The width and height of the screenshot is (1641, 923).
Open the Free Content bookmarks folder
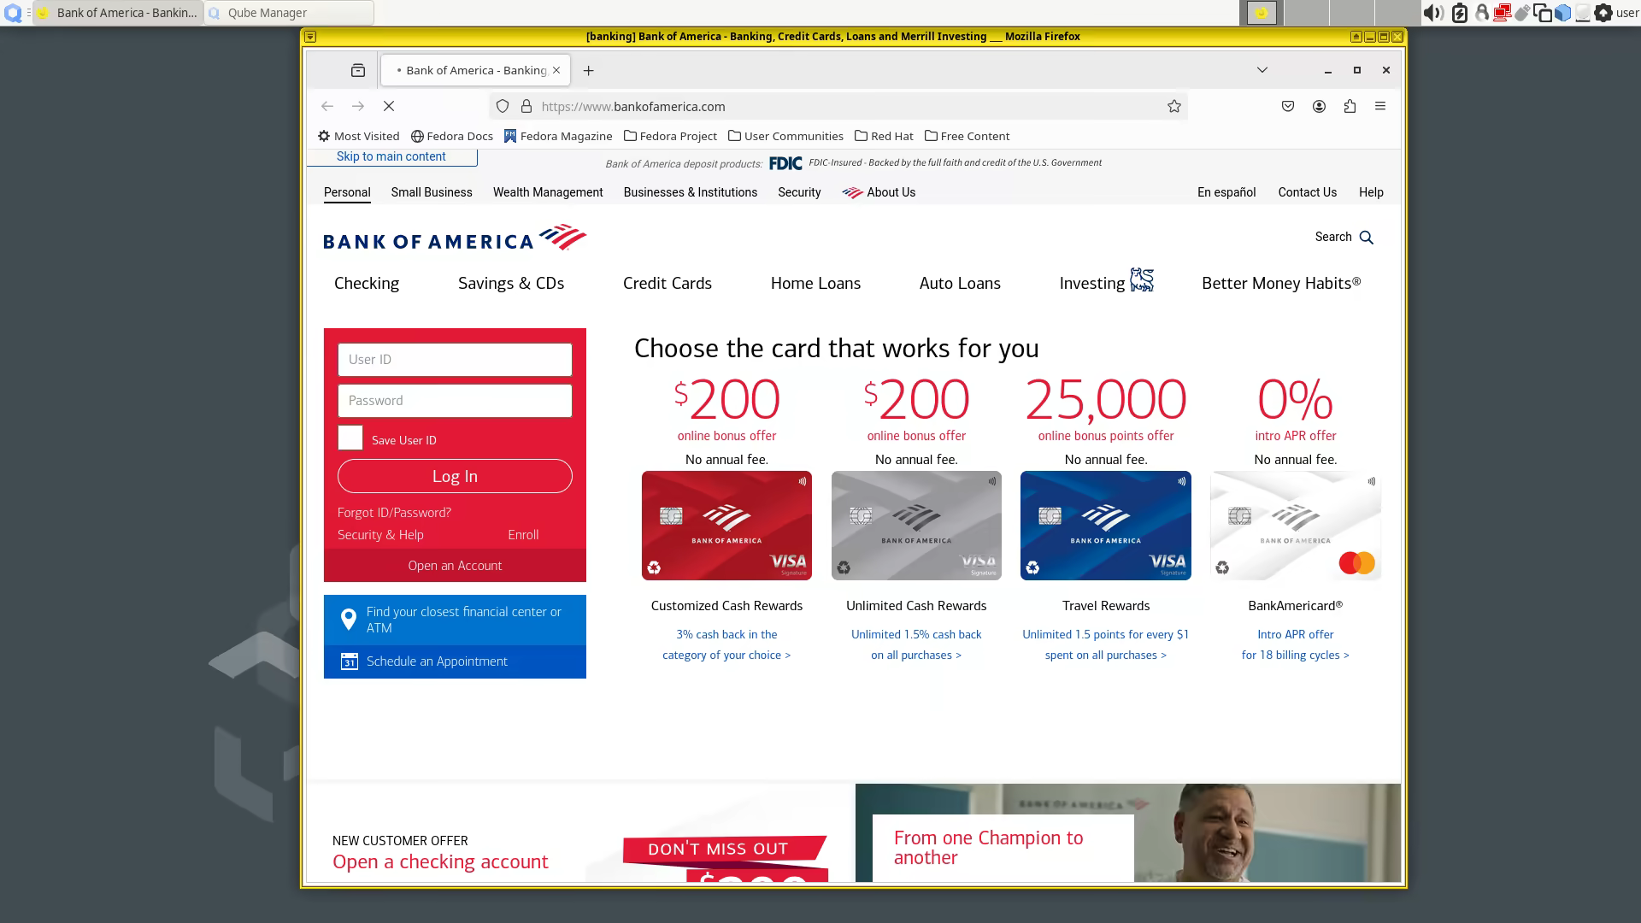(968, 136)
